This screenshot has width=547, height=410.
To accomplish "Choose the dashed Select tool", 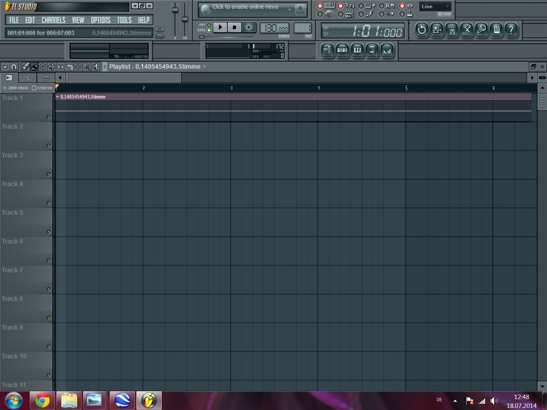I will pos(78,67).
